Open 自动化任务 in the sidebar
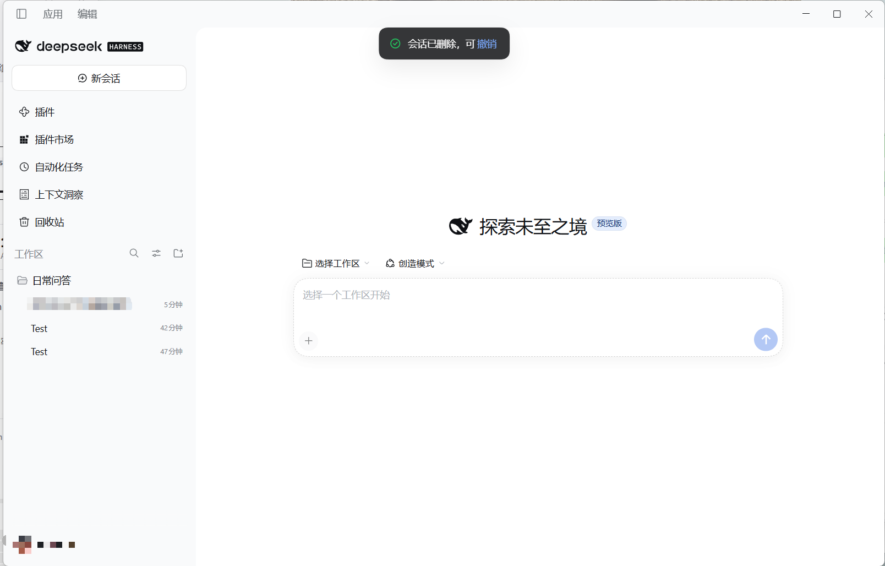This screenshot has height=566, width=885. click(99, 167)
